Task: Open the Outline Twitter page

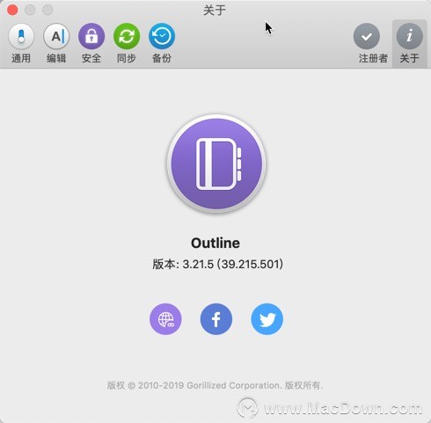Action: coord(267,319)
